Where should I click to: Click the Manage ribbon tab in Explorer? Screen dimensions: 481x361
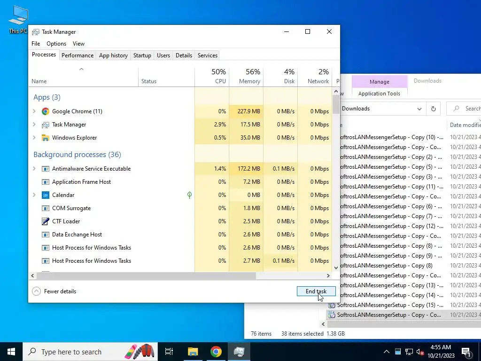[x=380, y=82]
